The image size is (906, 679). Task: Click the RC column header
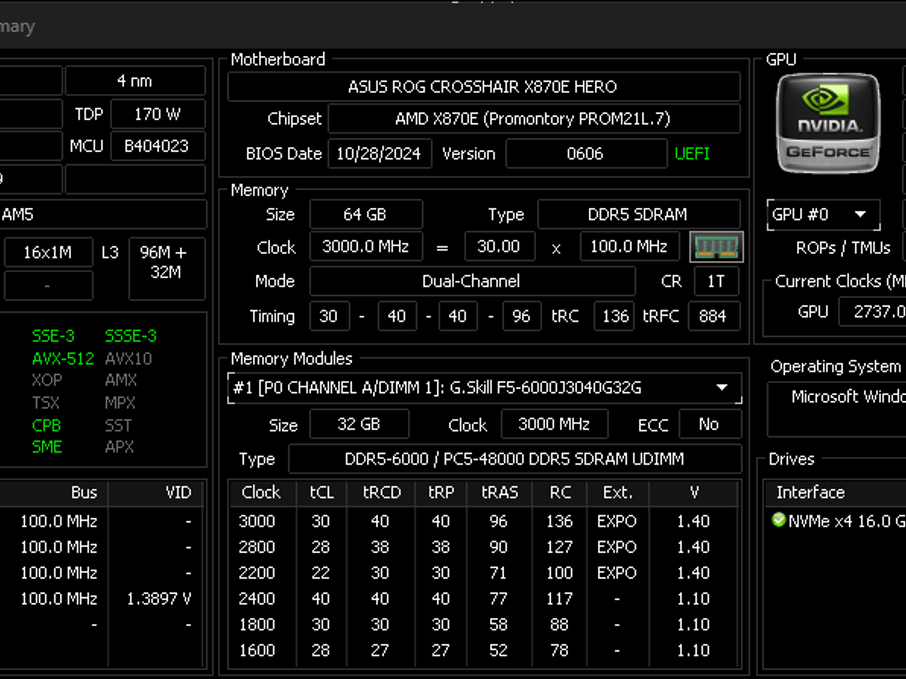[x=560, y=492]
